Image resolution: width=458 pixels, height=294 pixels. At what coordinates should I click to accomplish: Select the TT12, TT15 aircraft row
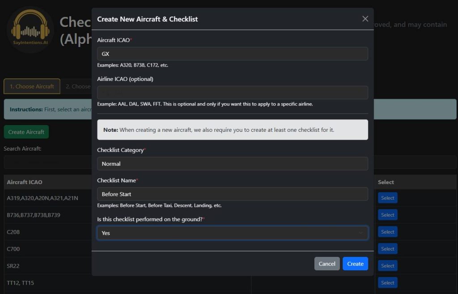tap(387, 282)
